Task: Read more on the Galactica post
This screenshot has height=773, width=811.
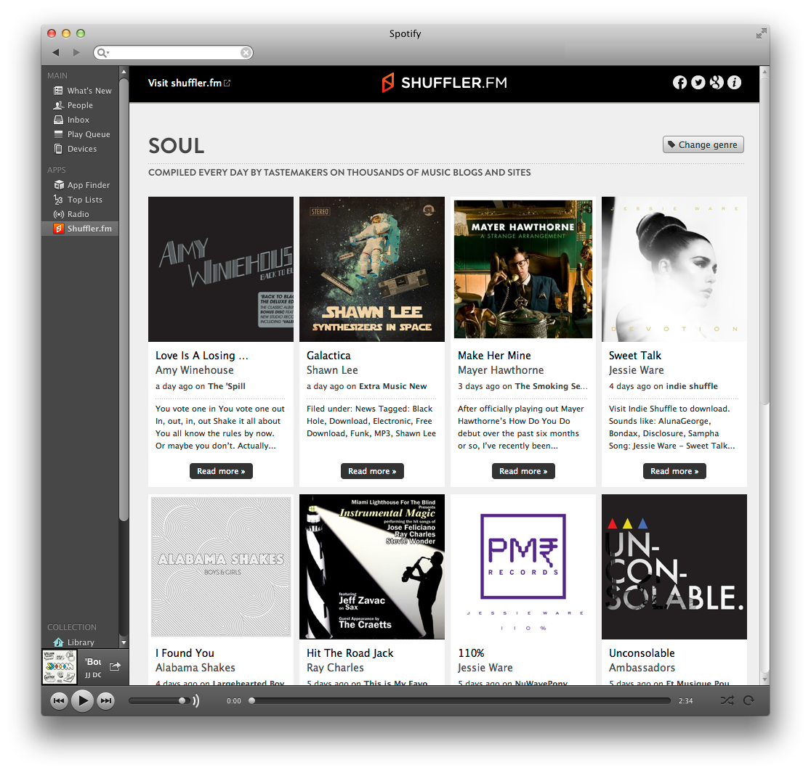Action: (x=372, y=471)
